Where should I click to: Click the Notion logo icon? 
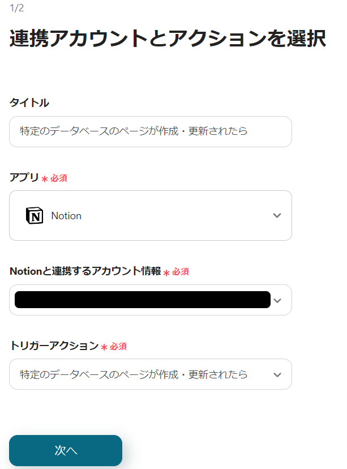[35, 216]
